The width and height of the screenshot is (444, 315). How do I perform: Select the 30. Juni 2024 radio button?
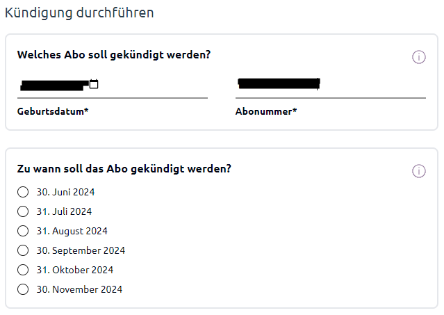[x=23, y=192]
